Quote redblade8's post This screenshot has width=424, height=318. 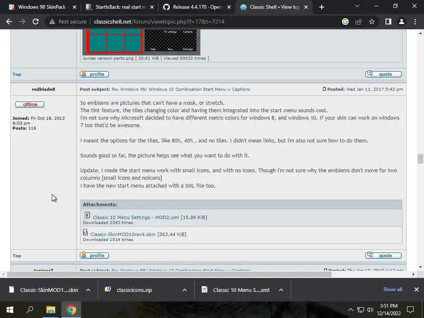383,255
